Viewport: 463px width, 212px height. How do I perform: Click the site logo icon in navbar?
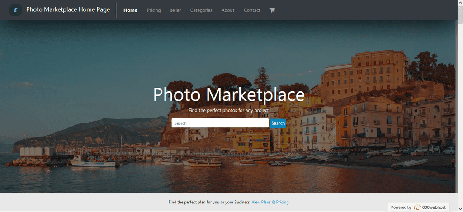click(x=15, y=10)
